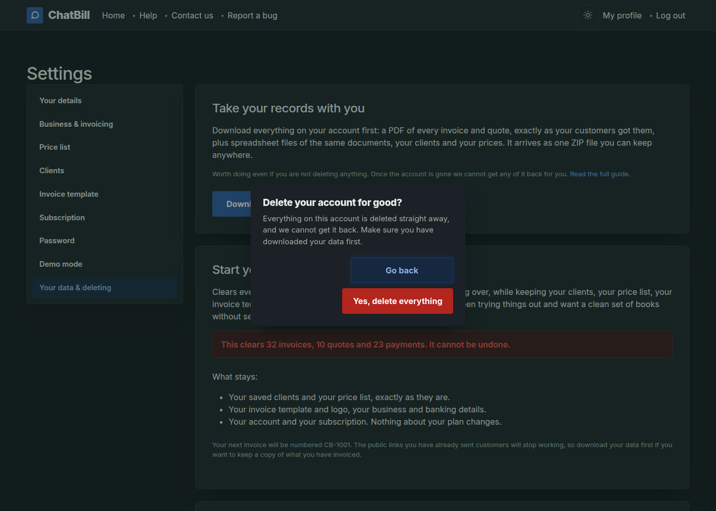Click the Settings page heading
The height and width of the screenshot is (511, 716).
(x=59, y=74)
